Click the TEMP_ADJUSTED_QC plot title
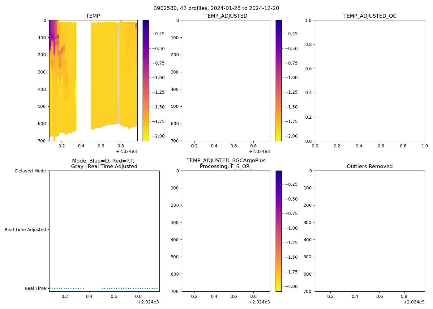433x309 pixels. [x=370, y=16]
